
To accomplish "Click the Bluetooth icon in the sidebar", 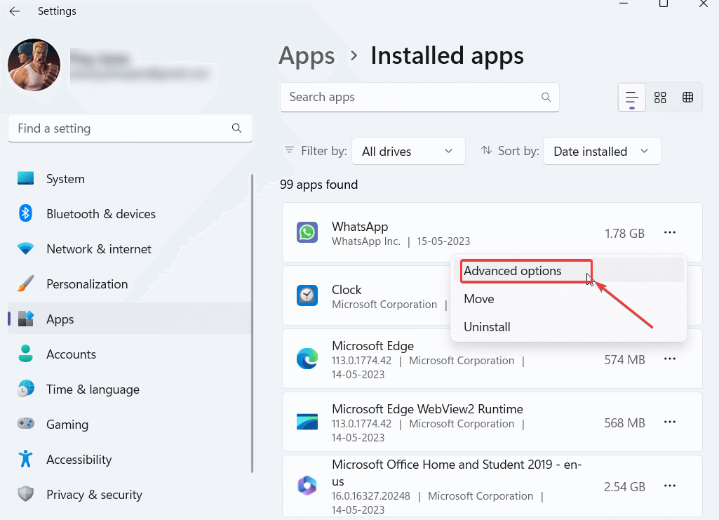I will [x=25, y=213].
